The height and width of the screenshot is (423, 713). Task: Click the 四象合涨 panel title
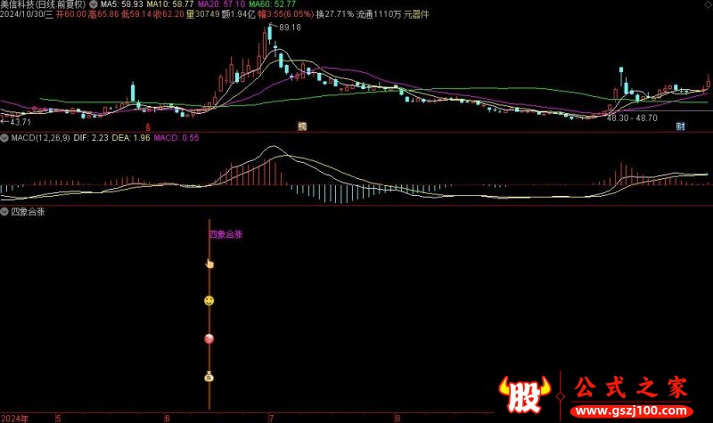(28, 212)
